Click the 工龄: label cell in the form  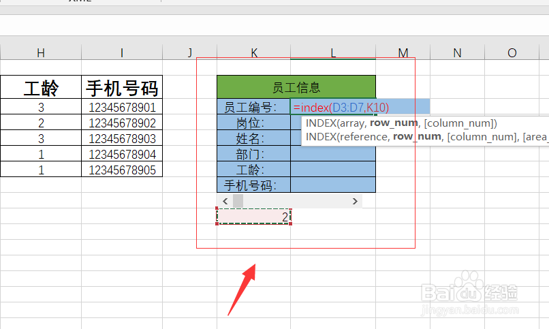pyautogui.click(x=254, y=169)
